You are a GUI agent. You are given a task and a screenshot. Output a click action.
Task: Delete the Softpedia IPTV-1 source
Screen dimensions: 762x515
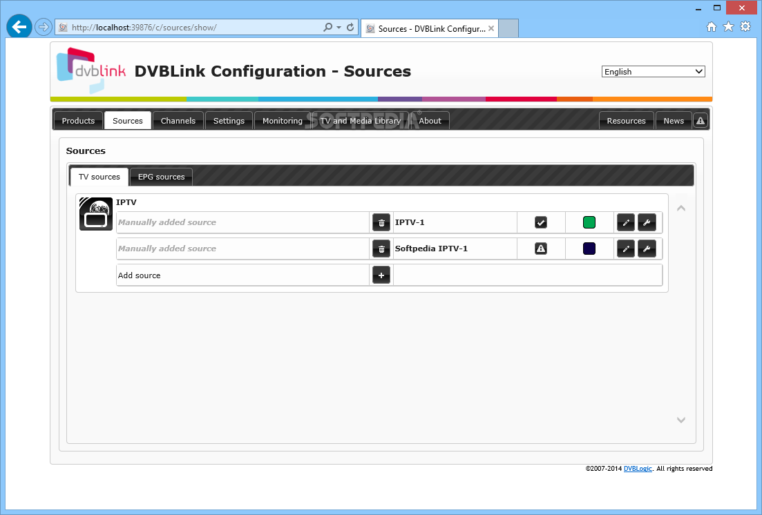tap(381, 249)
